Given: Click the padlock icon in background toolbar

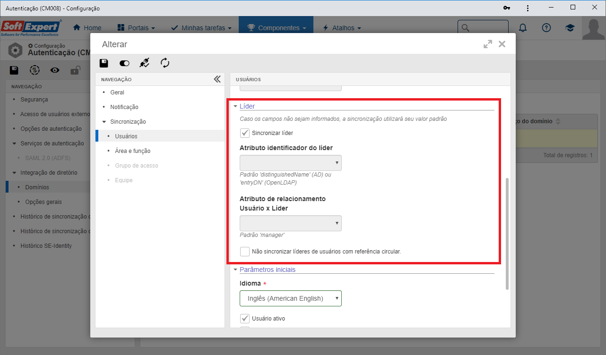Looking at the screenshot, I should [x=75, y=70].
